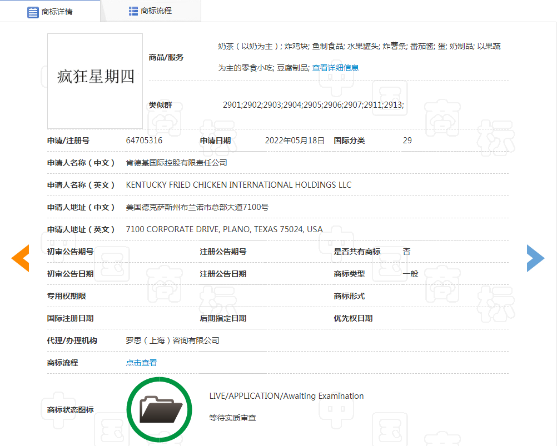557x446 pixels.
Task: Go to next trademark with blue arrow
Action: 535,258
